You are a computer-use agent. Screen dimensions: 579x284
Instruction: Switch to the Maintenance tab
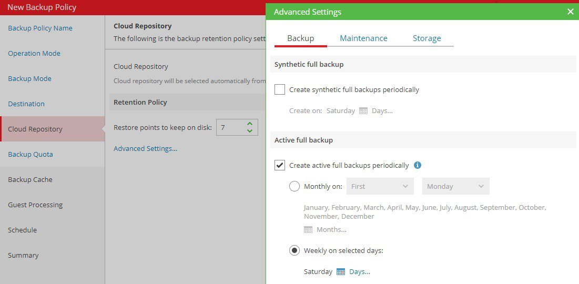(363, 38)
